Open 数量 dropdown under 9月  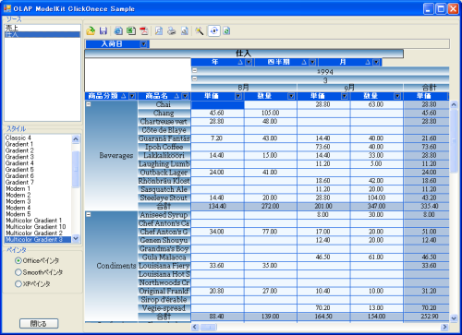tap(397, 96)
